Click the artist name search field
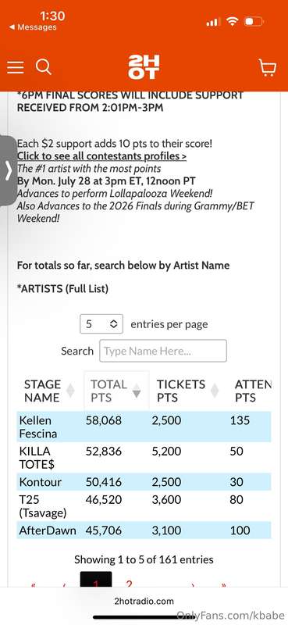 tap(163, 351)
